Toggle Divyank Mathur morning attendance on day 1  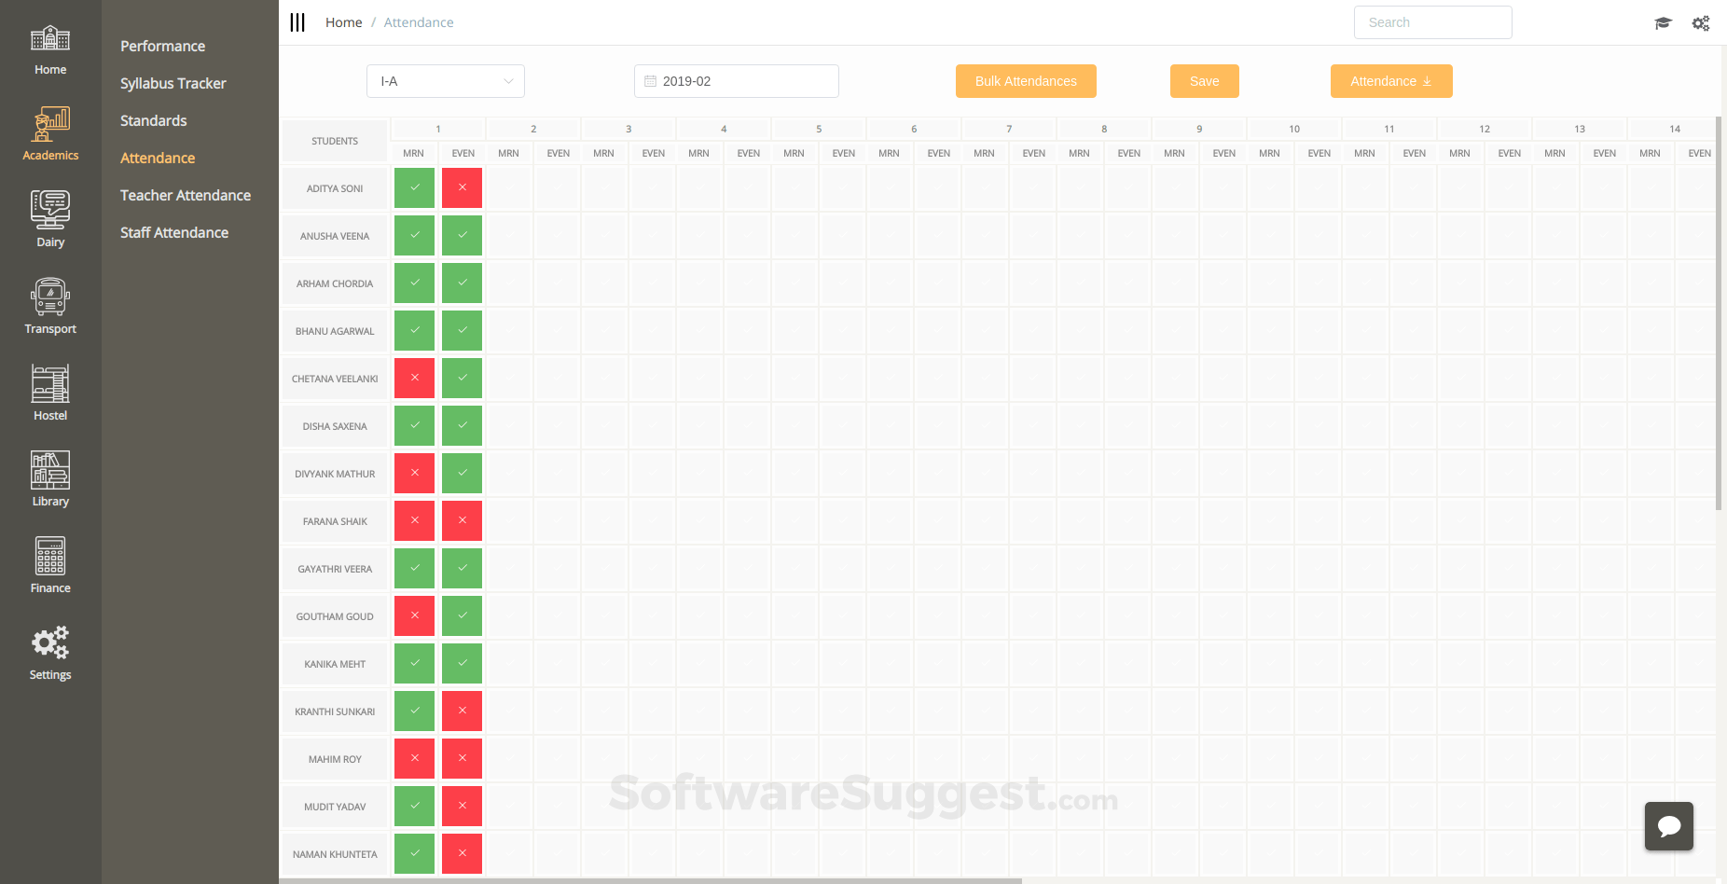tap(414, 473)
